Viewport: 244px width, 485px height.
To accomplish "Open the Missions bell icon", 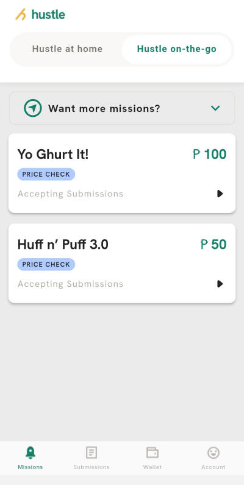I will [30, 453].
